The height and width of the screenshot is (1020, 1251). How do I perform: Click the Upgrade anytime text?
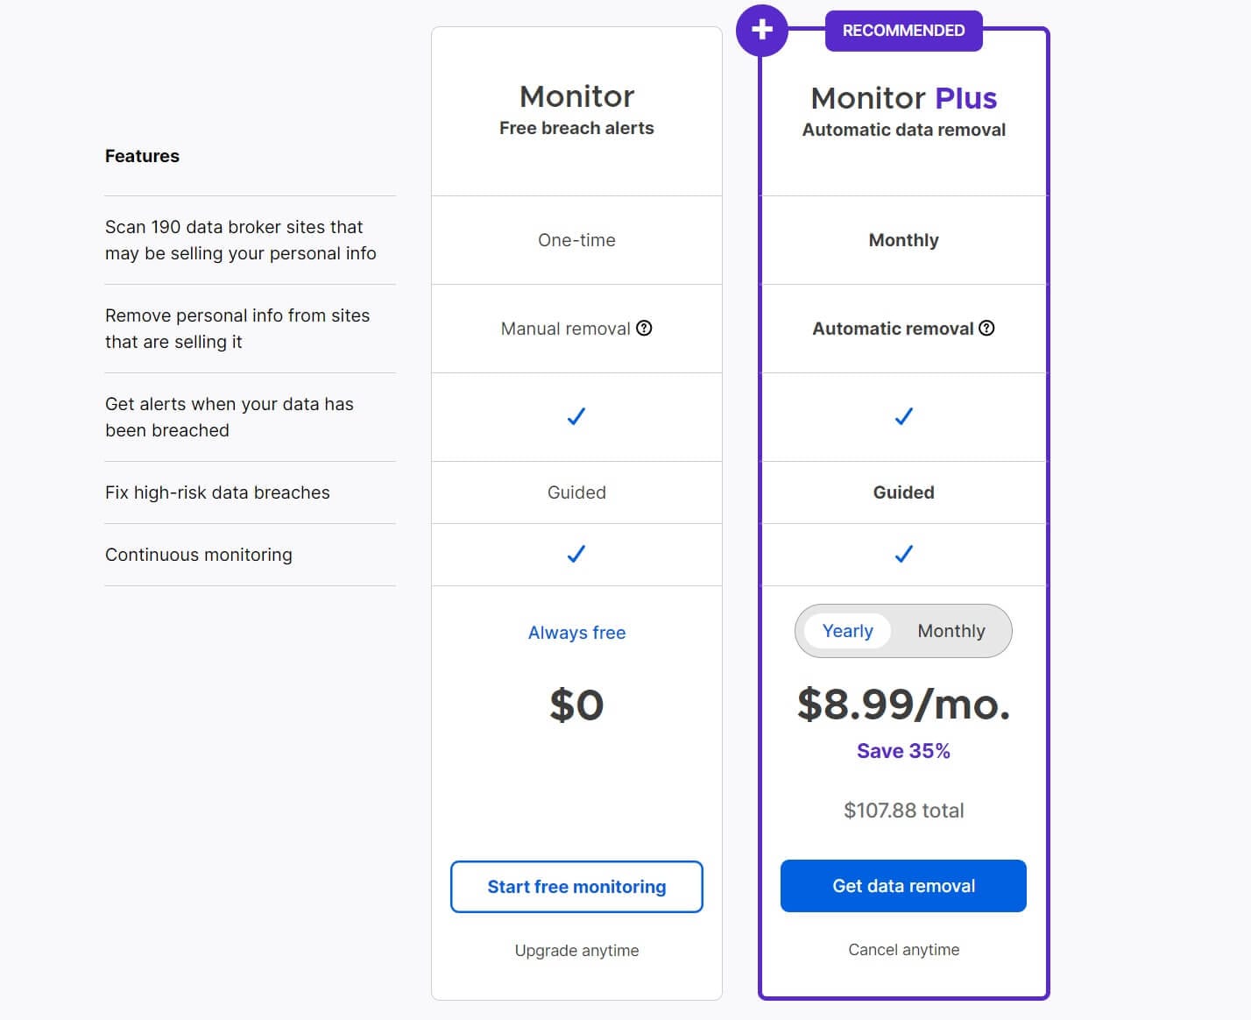pyautogui.click(x=576, y=950)
